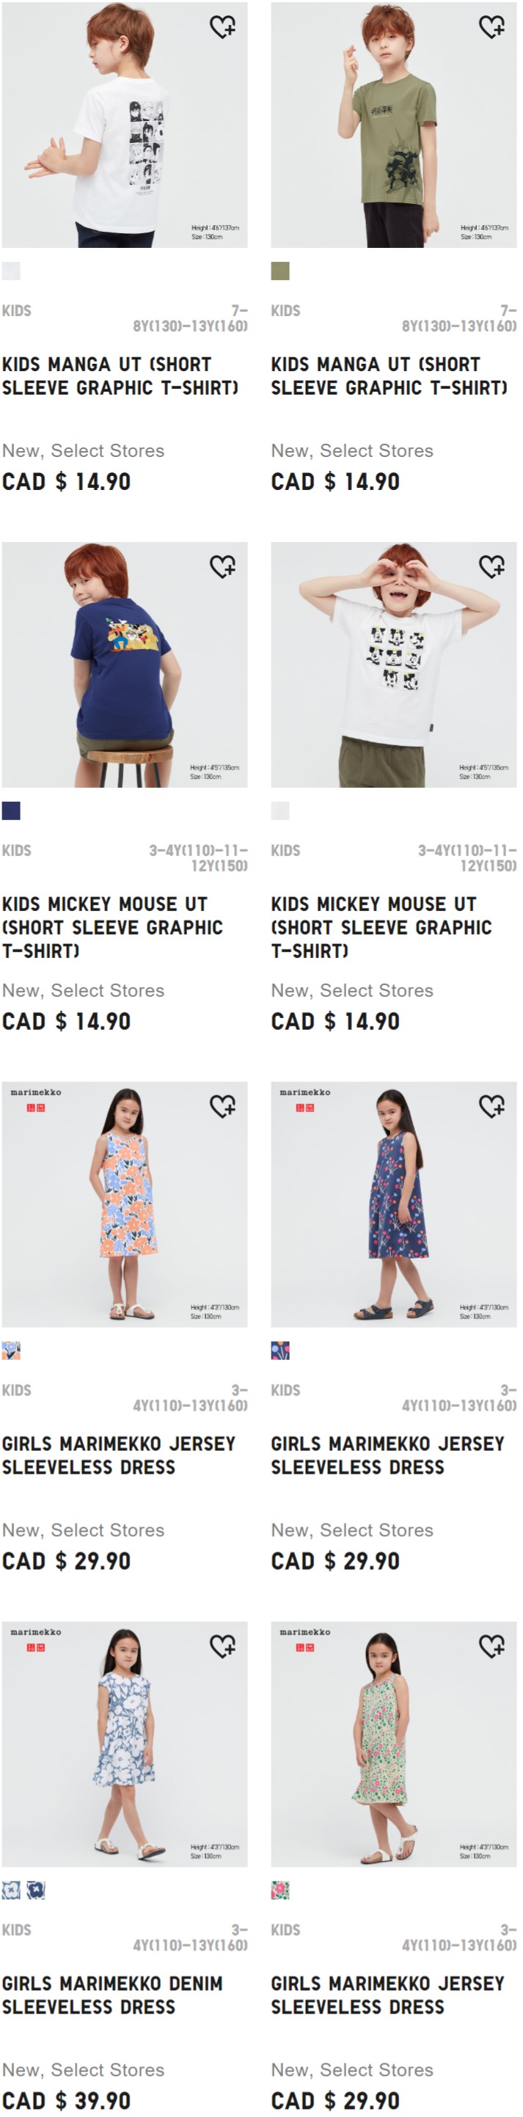Image resolution: width=523 pixels, height=2117 pixels.
Task: Favorite the green floral Marimekko dress
Action: (491, 1645)
